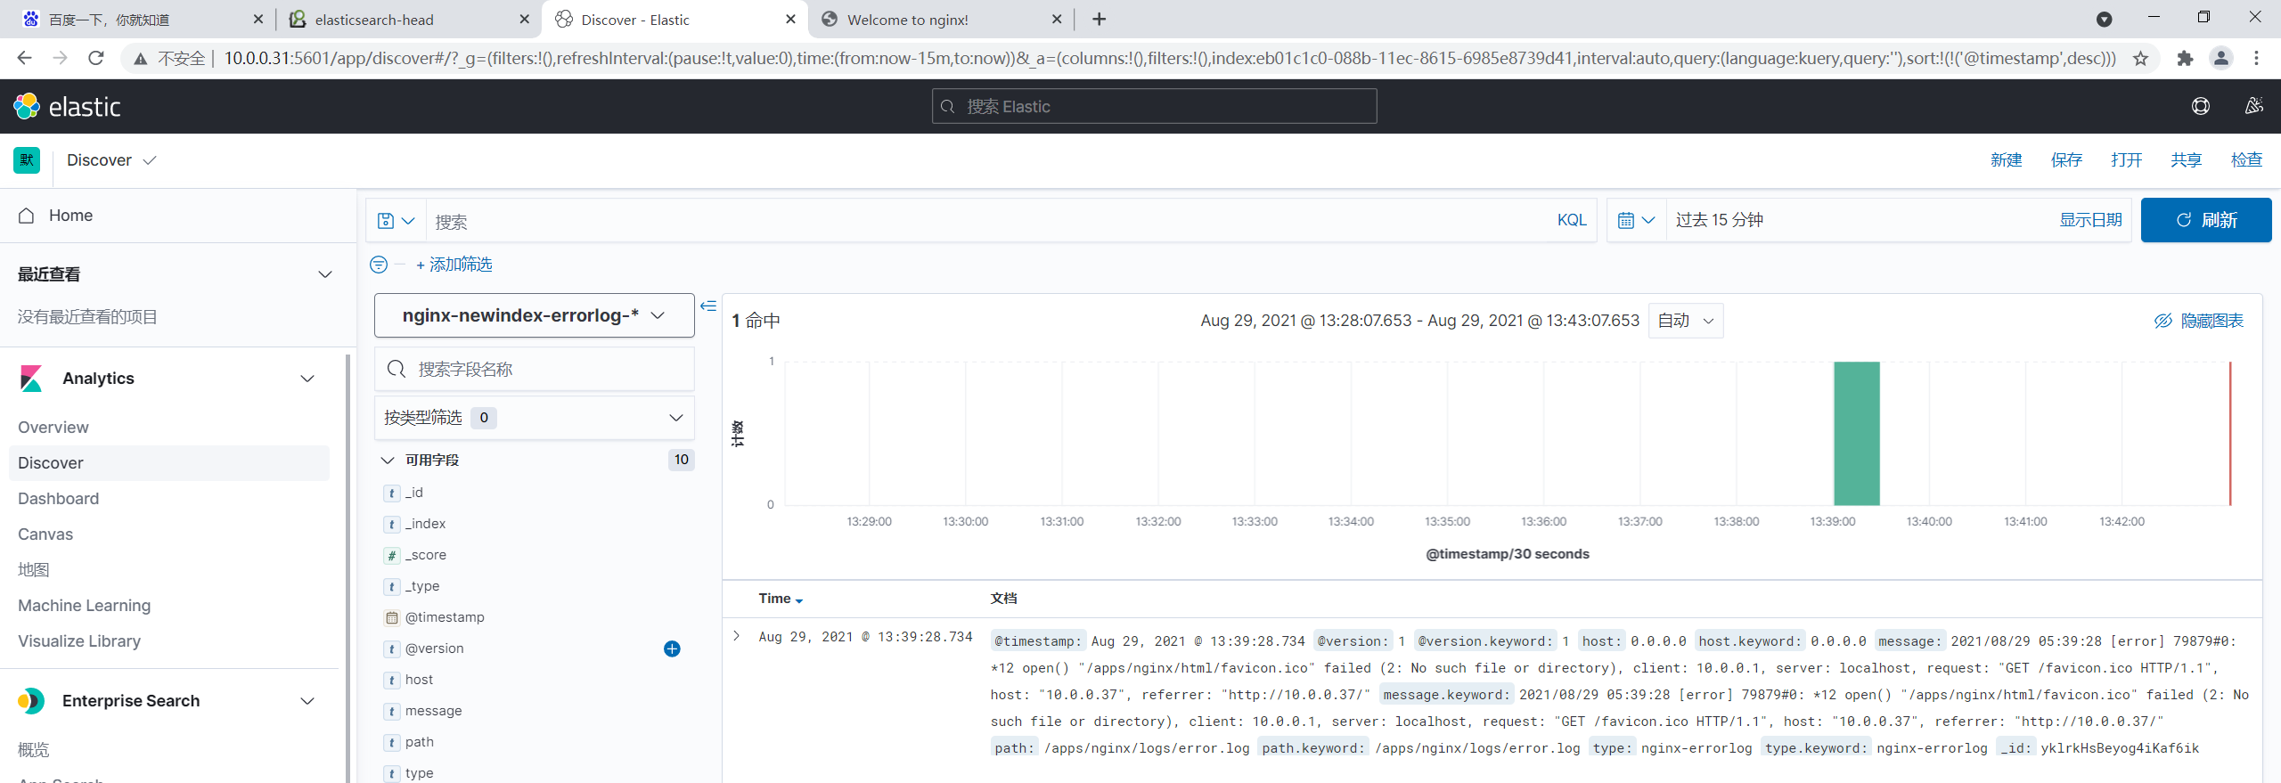Image resolution: width=2281 pixels, height=783 pixels.
Task: Click the add filter link
Action: point(454,265)
